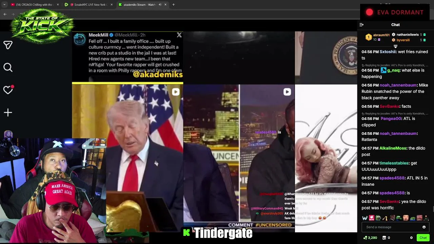Image resolution: width=434 pixels, height=244 pixels.
Task: Select the akademiks Stream tab
Action: click(142, 5)
